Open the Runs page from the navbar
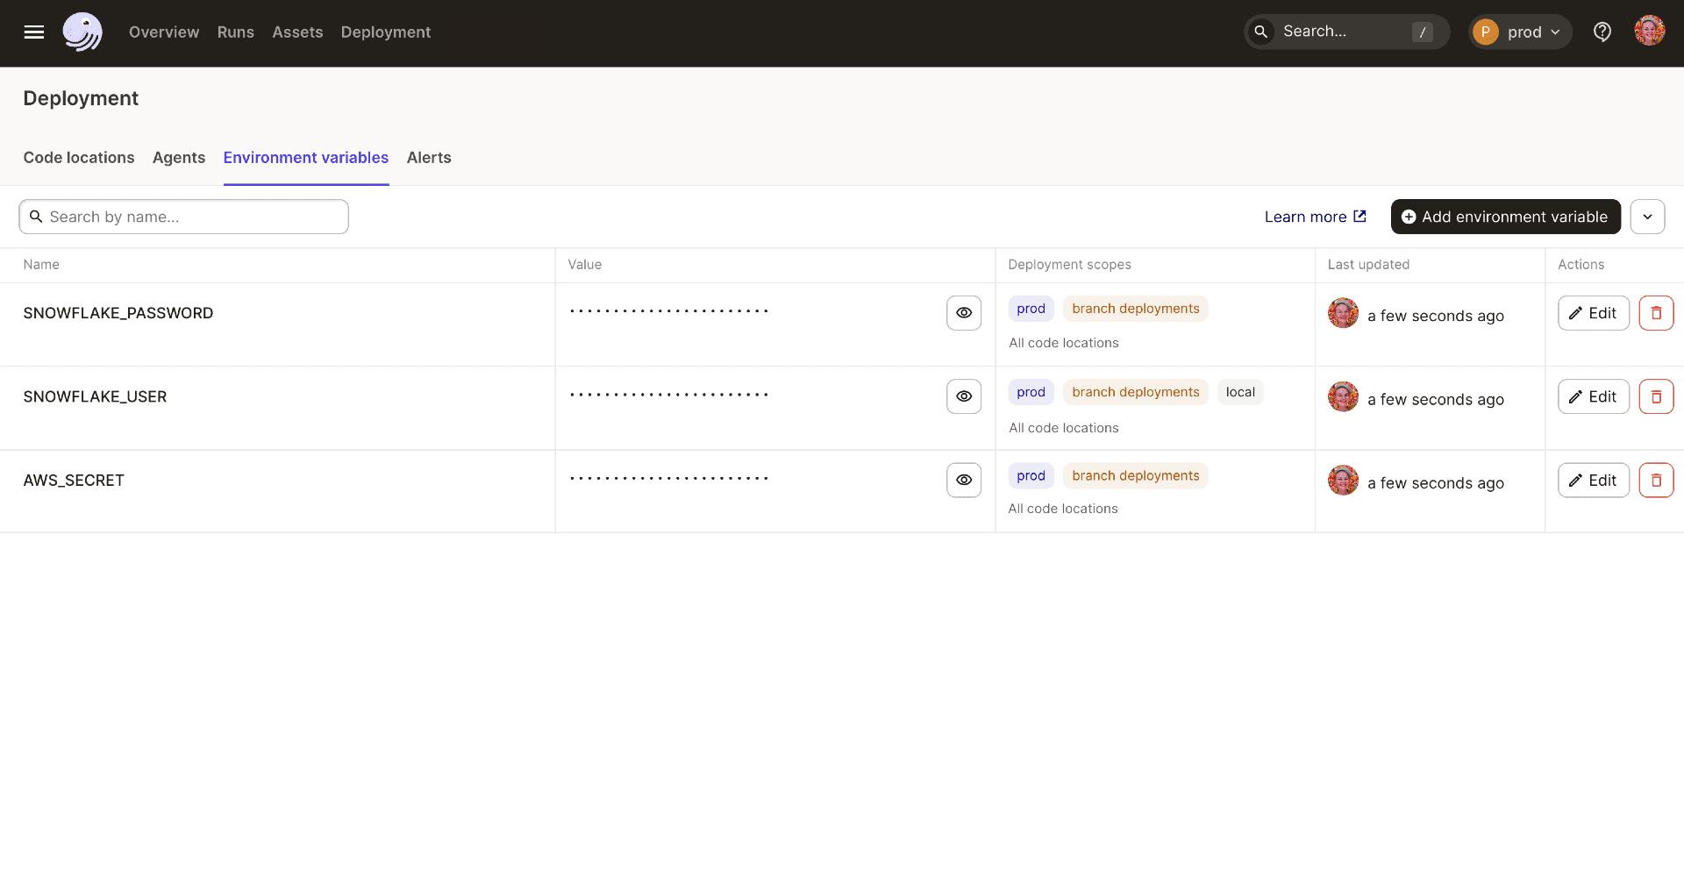Image resolution: width=1684 pixels, height=891 pixels. tap(235, 32)
